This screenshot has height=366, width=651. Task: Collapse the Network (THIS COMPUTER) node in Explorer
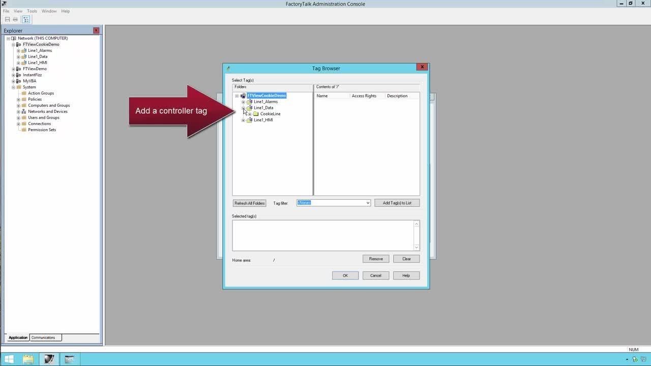click(8, 38)
